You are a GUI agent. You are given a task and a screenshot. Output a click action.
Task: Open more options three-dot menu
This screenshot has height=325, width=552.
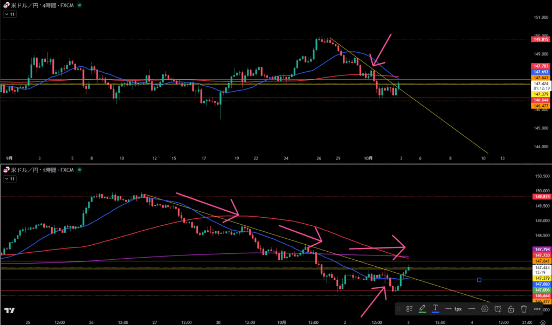tap(537, 309)
